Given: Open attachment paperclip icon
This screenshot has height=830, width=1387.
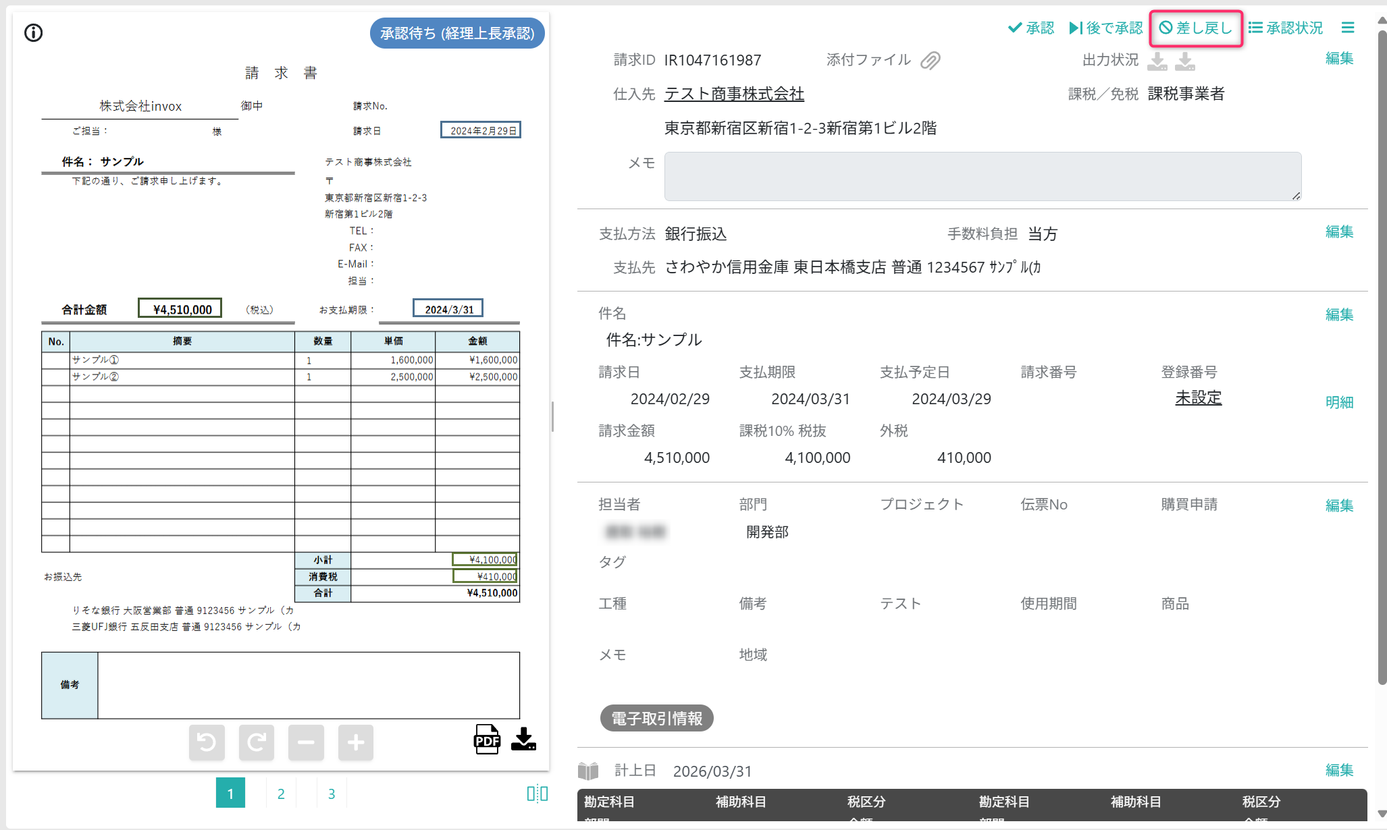Looking at the screenshot, I should click(x=931, y=61).
